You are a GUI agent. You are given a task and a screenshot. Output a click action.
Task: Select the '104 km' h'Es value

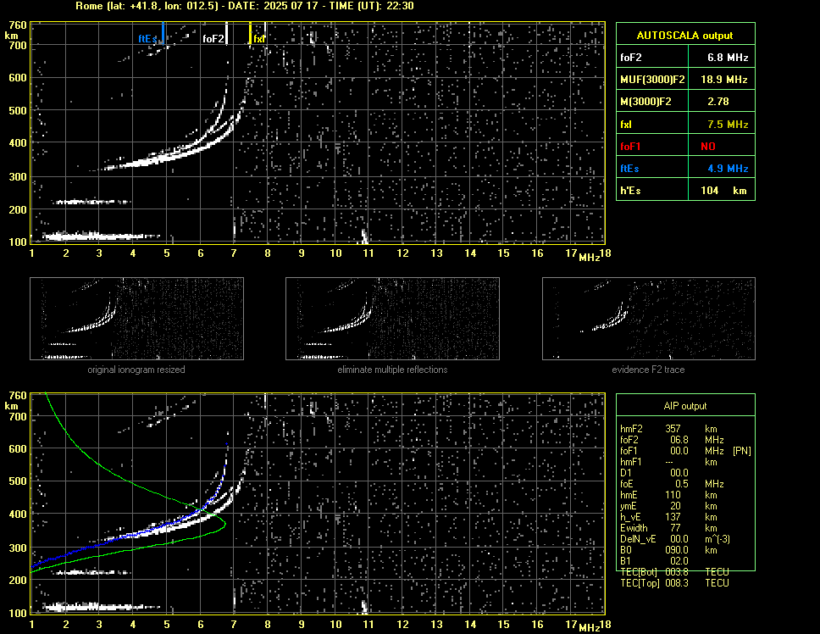point(723,191)
